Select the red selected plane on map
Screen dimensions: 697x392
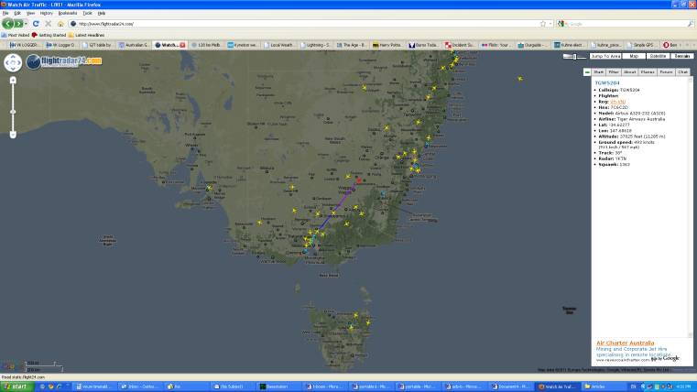point(359,180)
